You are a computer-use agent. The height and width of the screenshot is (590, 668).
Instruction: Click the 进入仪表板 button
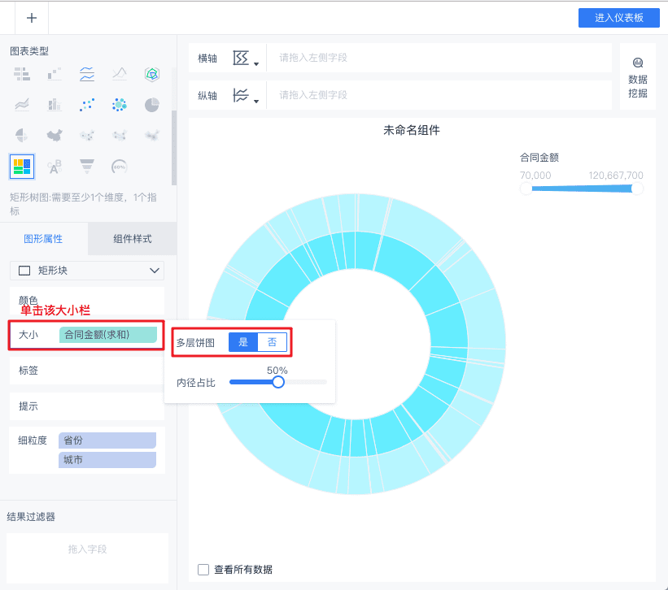619,18
